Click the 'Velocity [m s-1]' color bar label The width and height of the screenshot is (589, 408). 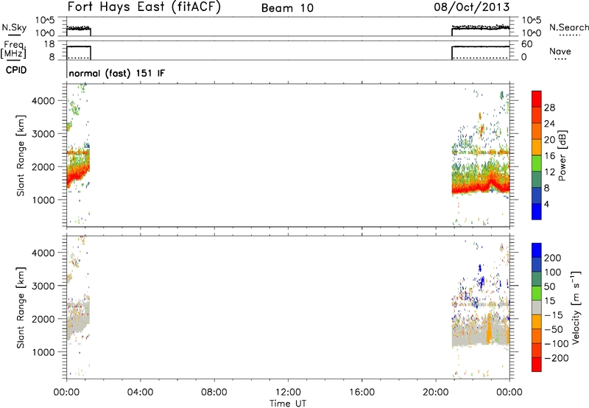click(x=576, y=308)
